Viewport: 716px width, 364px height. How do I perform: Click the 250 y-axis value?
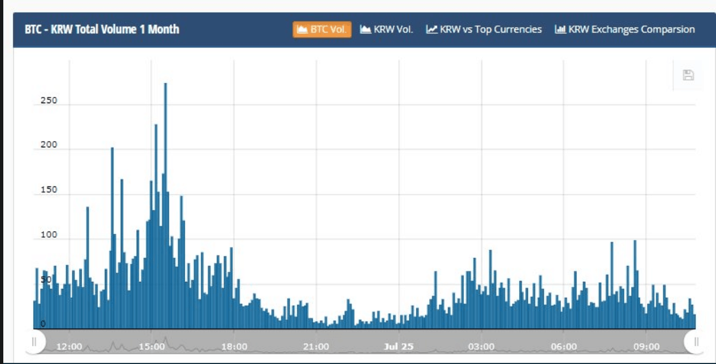49,100
